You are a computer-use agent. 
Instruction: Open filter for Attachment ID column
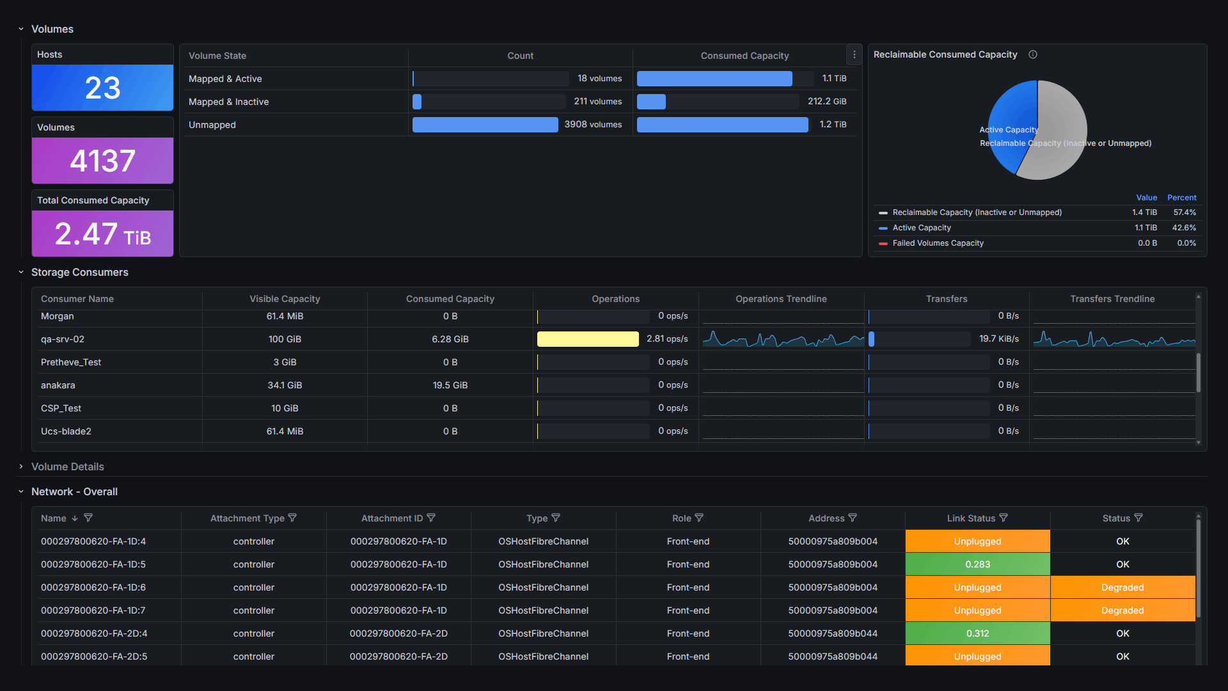coord(431,518)
